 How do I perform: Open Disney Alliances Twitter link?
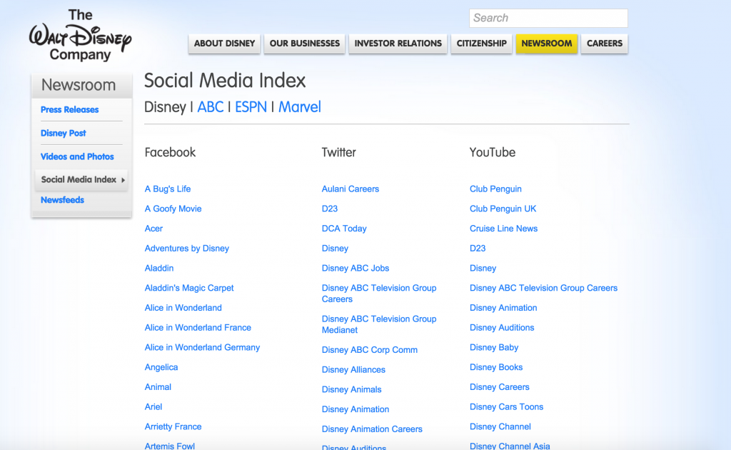tap(353, 370)
